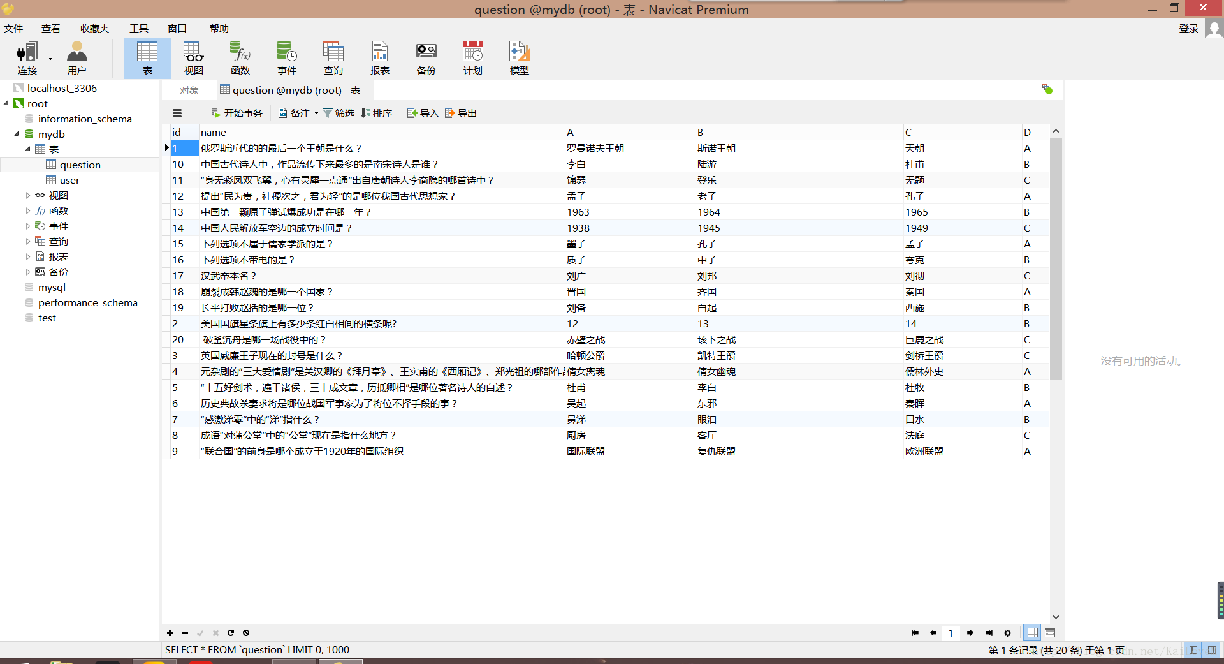Click the 导入 (Import) button
This screenshot has width=1224, height=664.
coord(423,113)
